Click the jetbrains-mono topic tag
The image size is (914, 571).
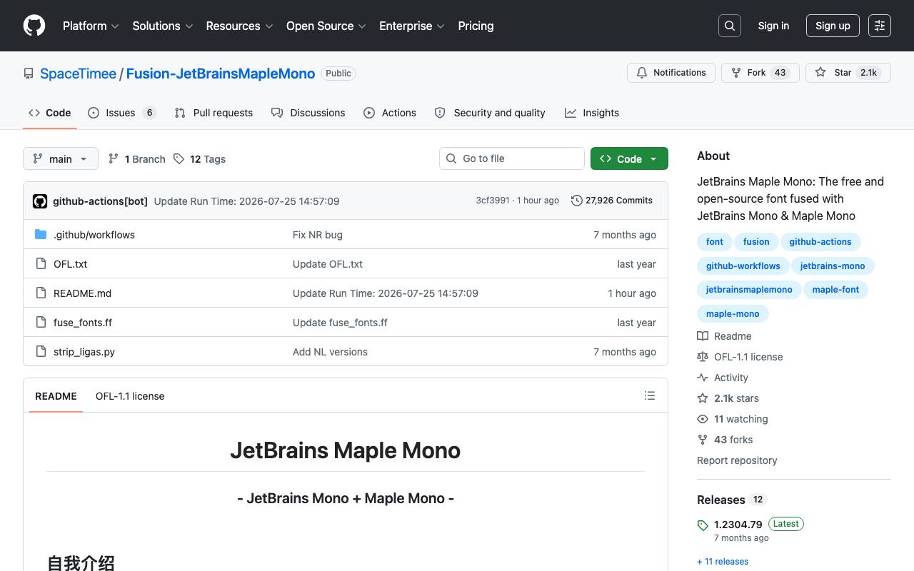pyautogui.click(x=833, y=266)
